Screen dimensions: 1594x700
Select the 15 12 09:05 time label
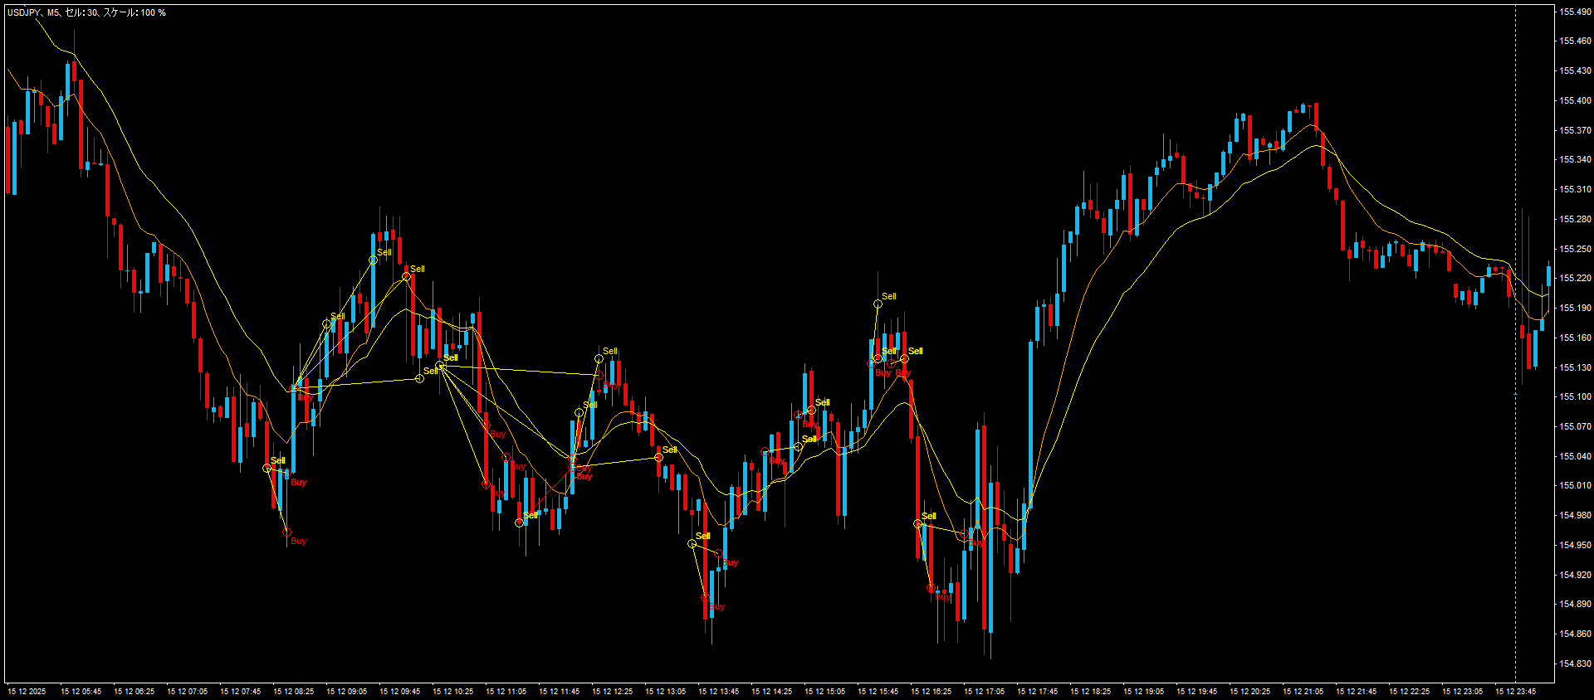coord(346,691)
